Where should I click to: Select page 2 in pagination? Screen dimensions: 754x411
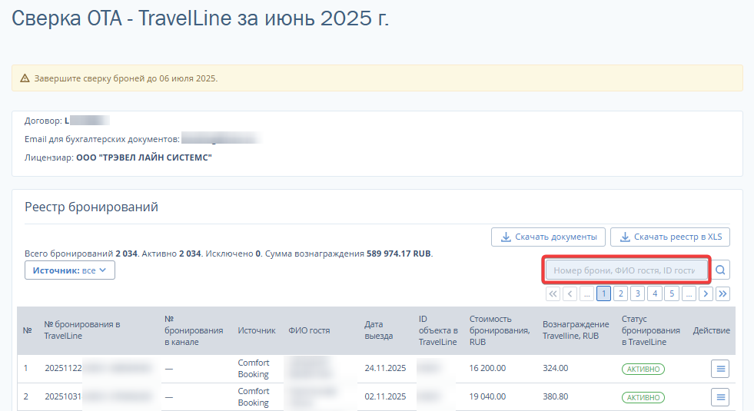click(620, 293)
